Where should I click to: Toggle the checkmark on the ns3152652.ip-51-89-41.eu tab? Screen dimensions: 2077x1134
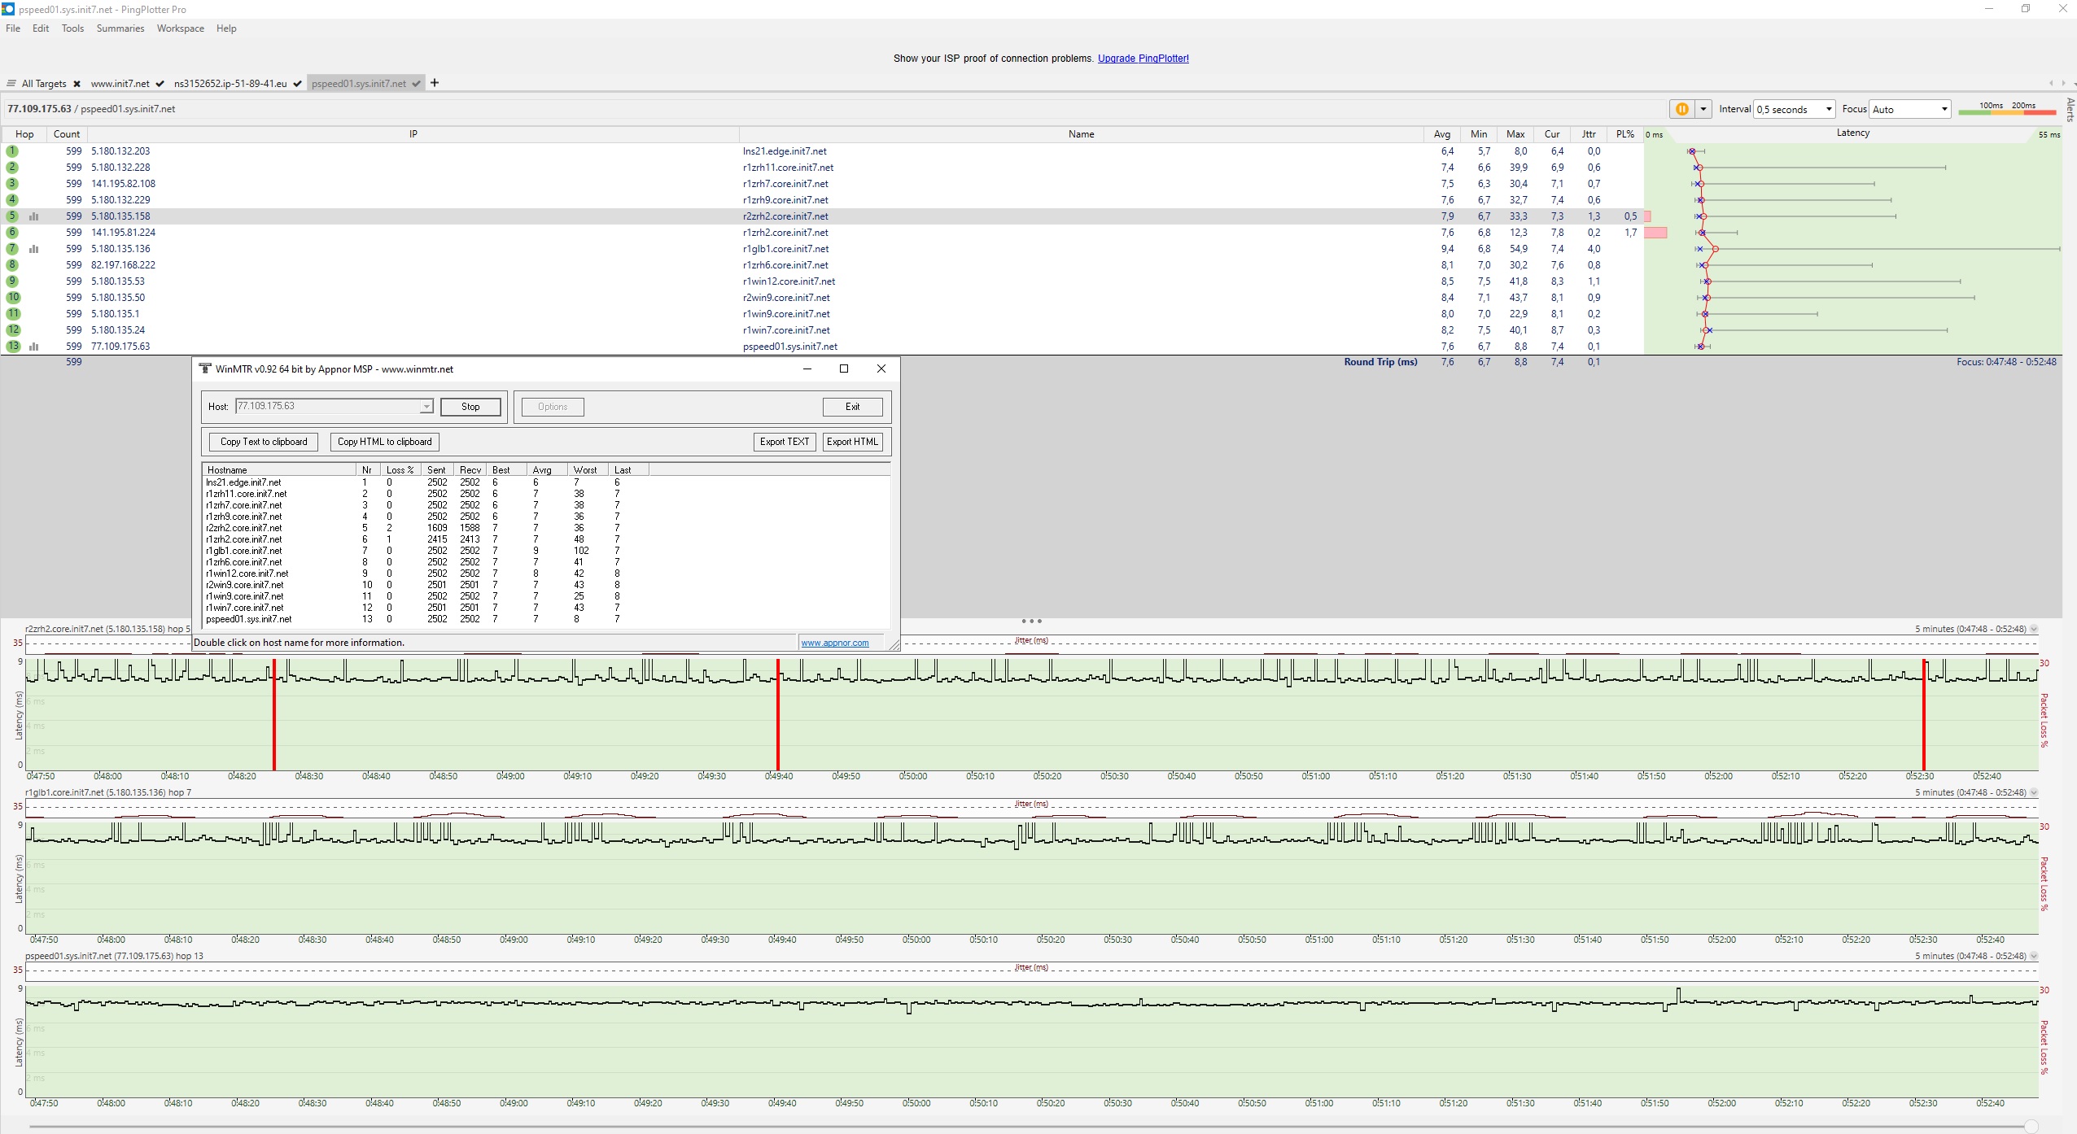298,84
